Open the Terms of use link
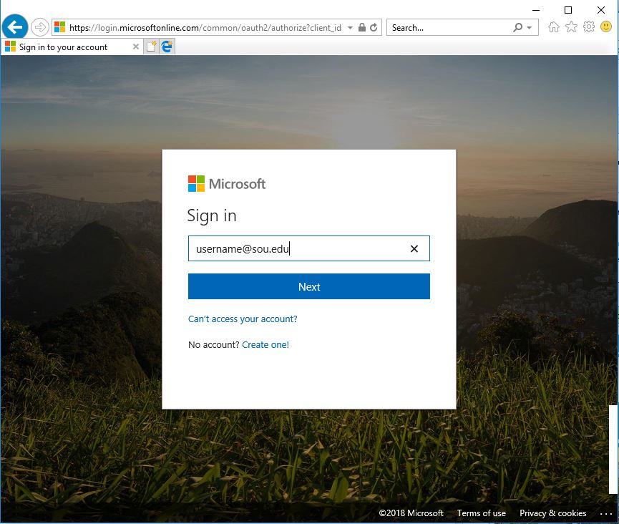This screenshot has width=619, height=524. 481,513
